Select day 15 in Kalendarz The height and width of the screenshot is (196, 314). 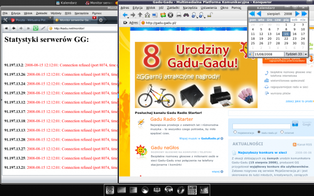[x=286, y=34]
